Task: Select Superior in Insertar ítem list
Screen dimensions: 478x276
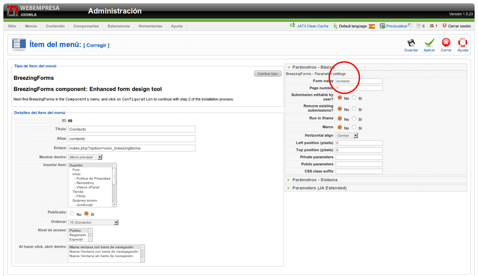Action: [x=90, y=165]
